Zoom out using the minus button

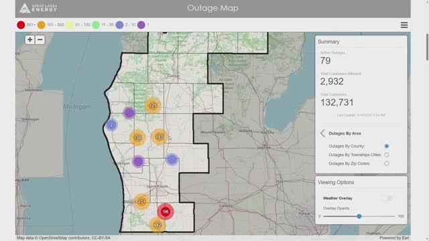click(40, 40)
